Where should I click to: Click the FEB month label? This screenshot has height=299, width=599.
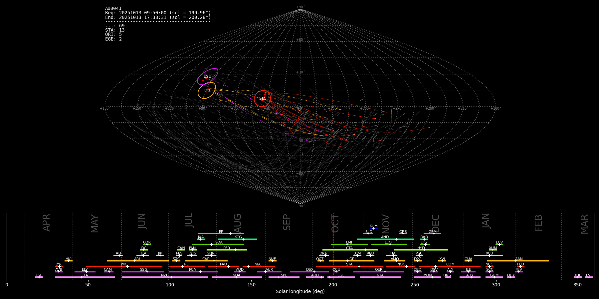click(538, 223)
